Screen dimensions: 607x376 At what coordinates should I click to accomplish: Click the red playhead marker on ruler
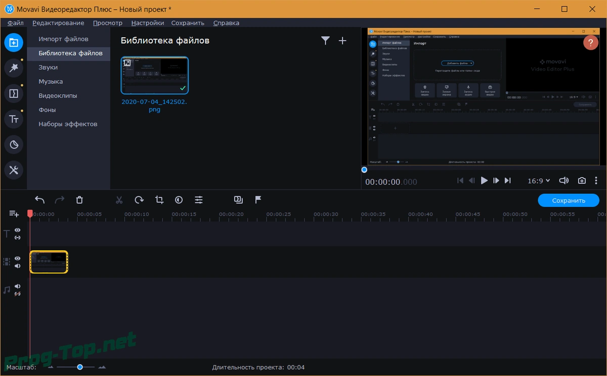pyautogui.click(x=30, y=214)
